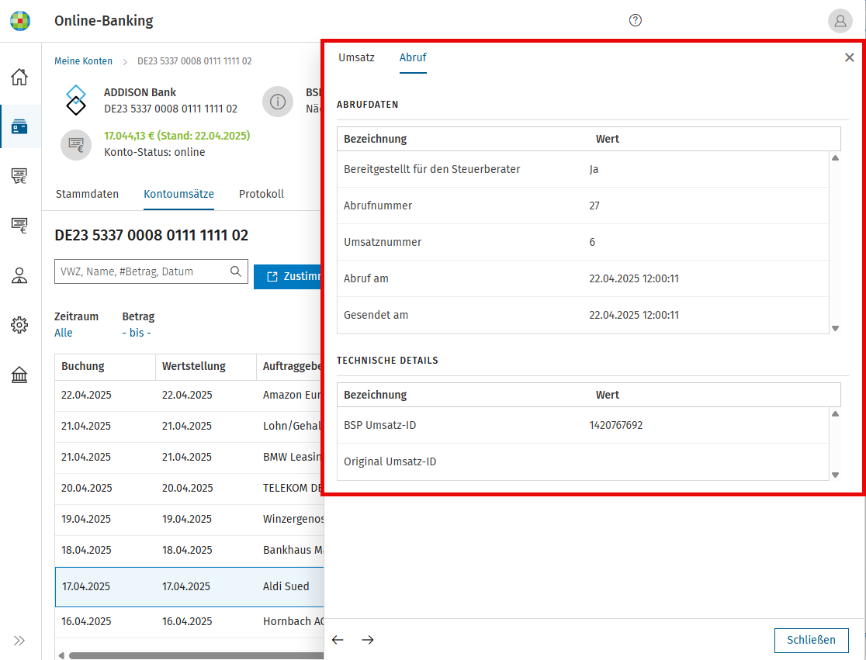The image size is (866, 660).
Task: Click the Wert header in Technische Details table
Action: pyautogui.click(x=607, y=395)
